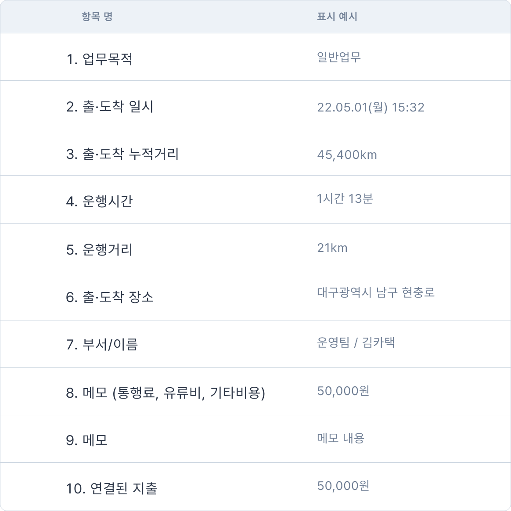Click the '일반업무' example value
This screenshot has height=511, width=511.
click(x=339, y=57)
